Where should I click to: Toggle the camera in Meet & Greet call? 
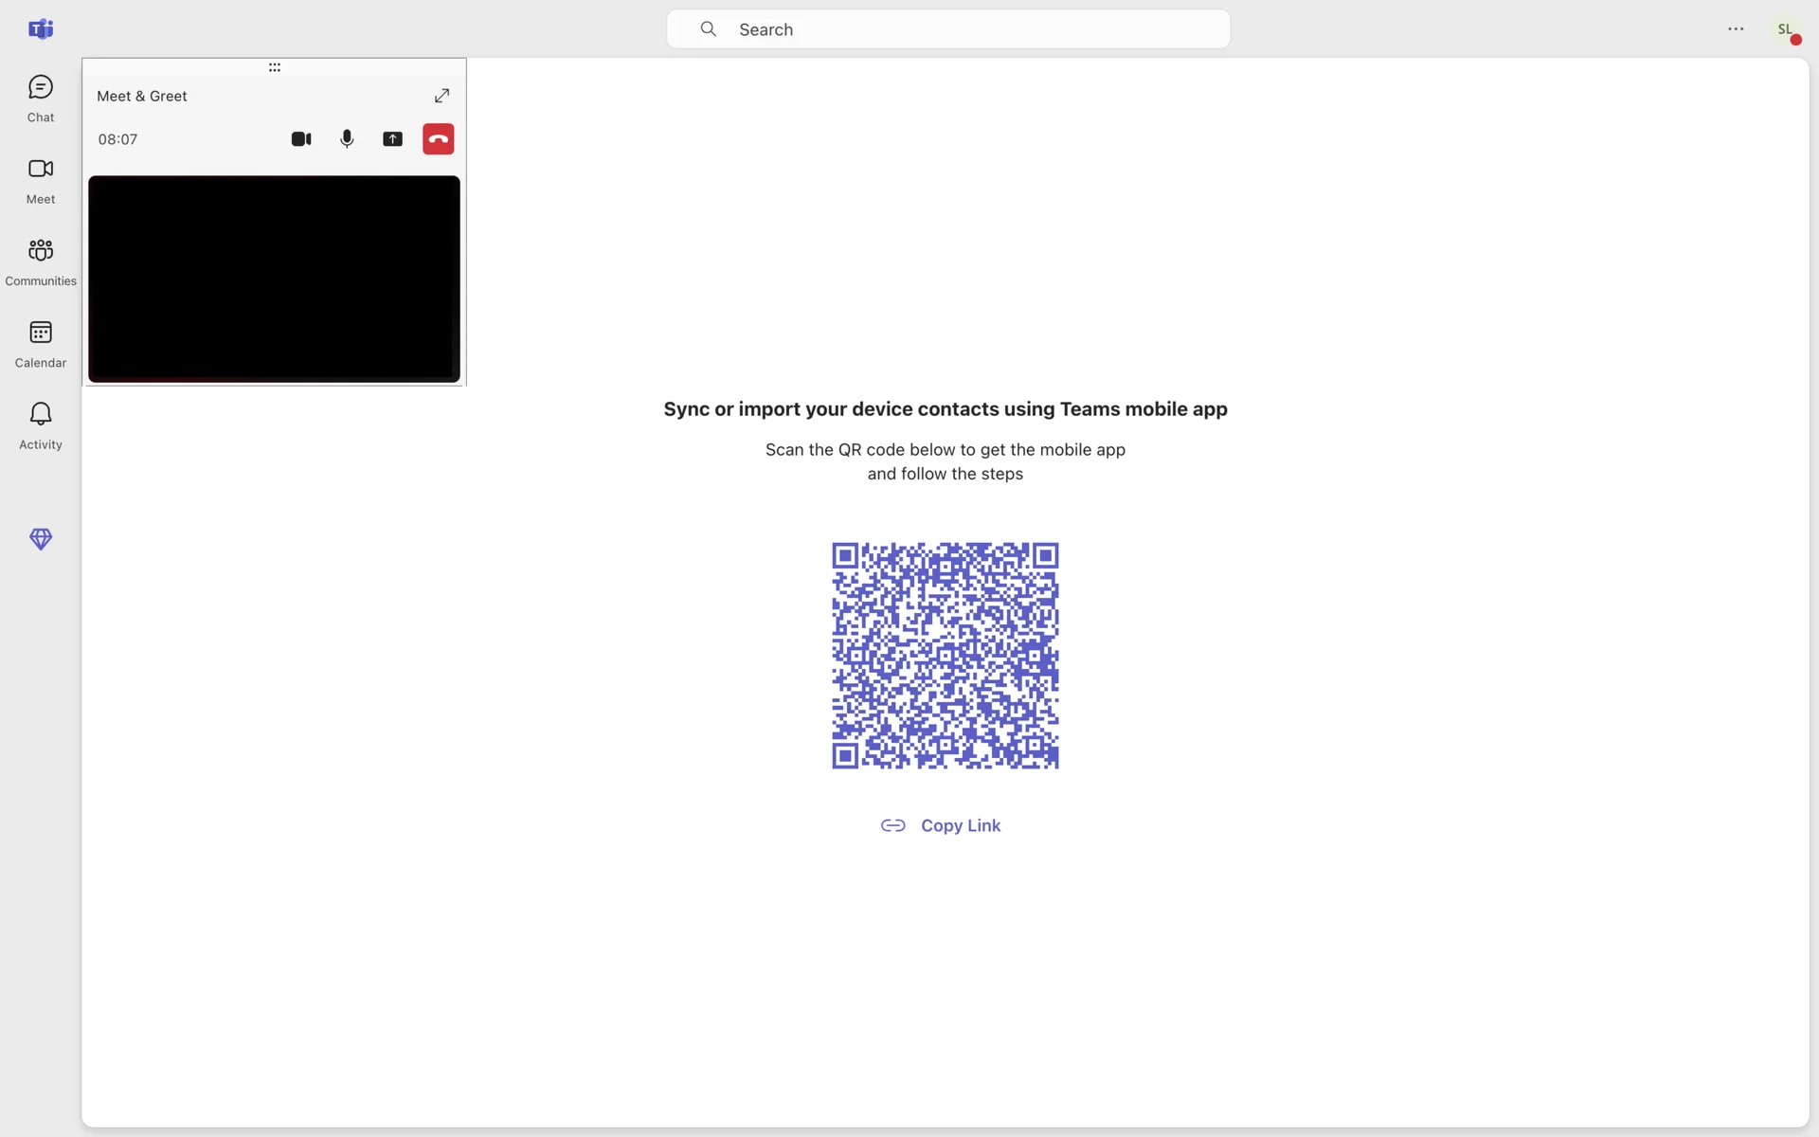pos(301,139)
